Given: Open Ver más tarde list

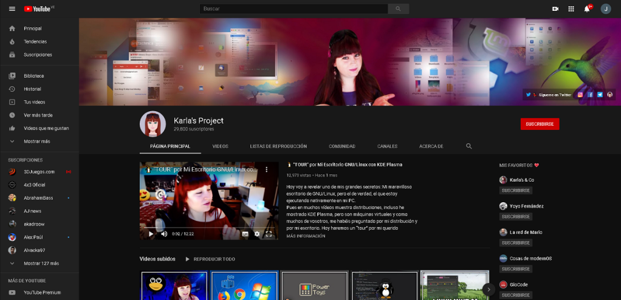Looking at the screenshot, I should point(39,115).
